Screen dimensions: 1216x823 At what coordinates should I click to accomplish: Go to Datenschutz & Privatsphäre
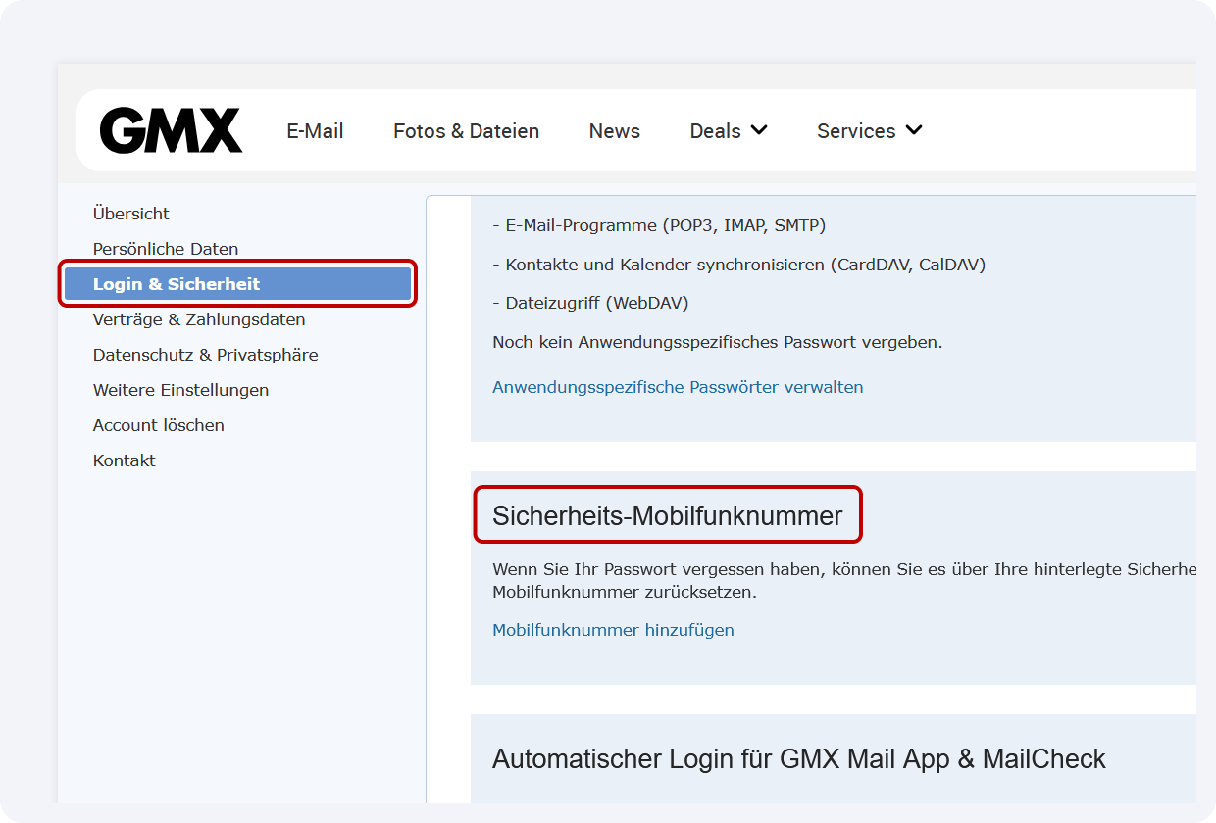click(205, 355)
